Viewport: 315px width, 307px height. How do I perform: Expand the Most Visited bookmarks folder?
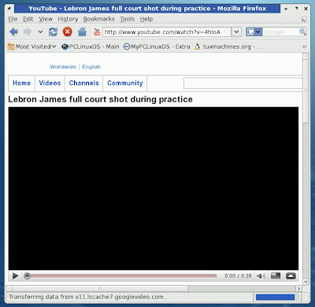(32, 46)
